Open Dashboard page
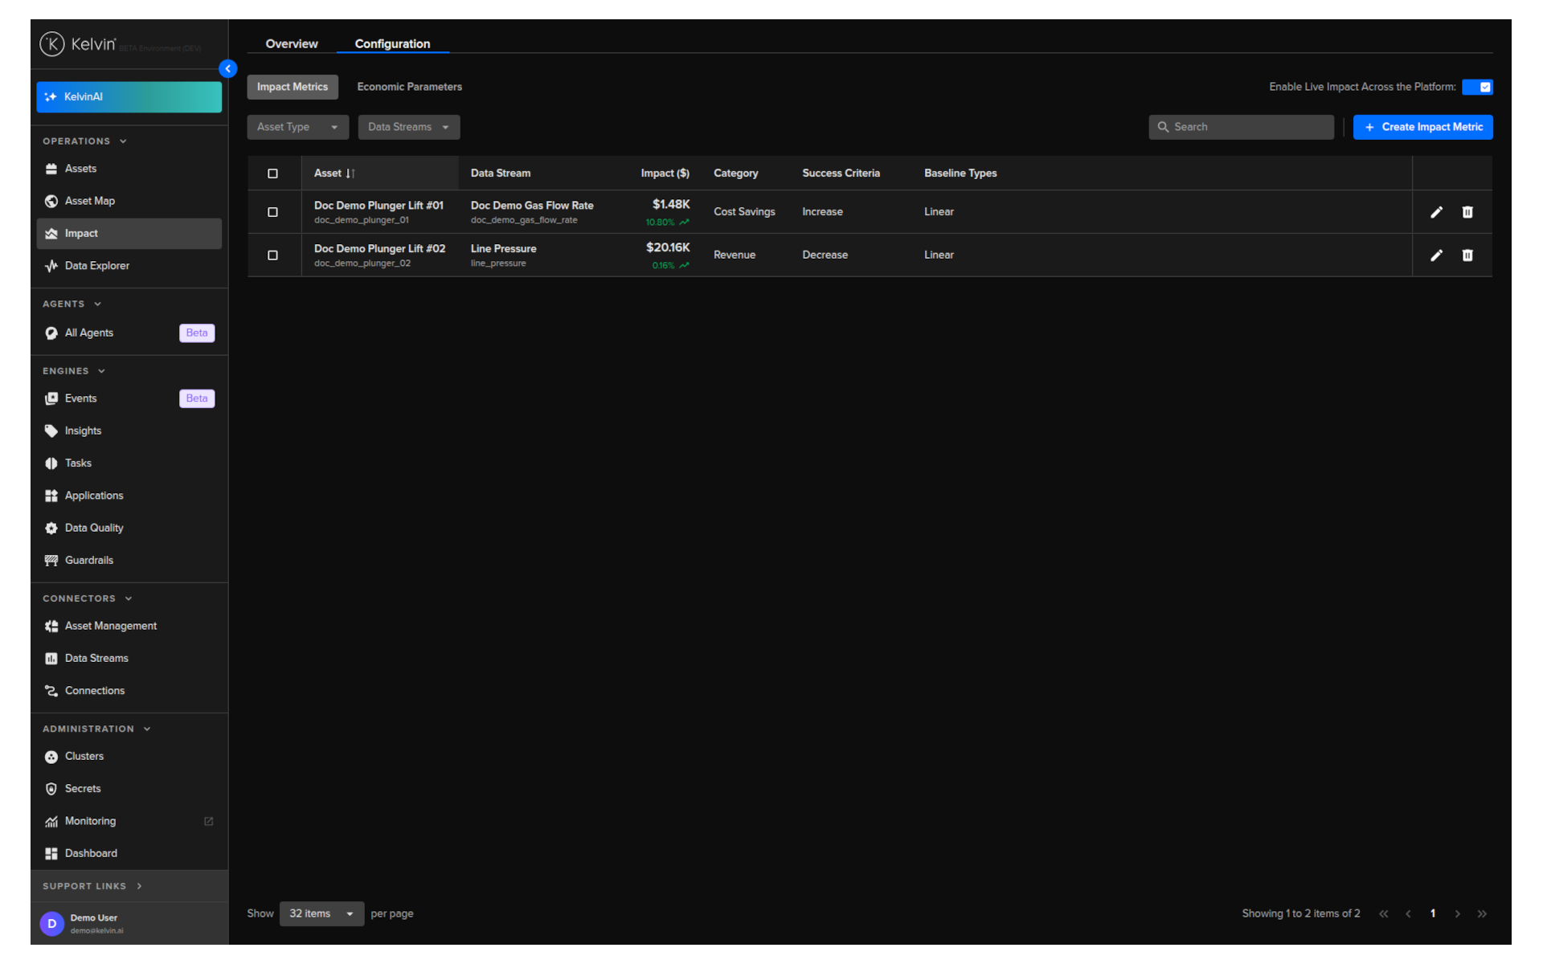 click(x=129, y=853)
